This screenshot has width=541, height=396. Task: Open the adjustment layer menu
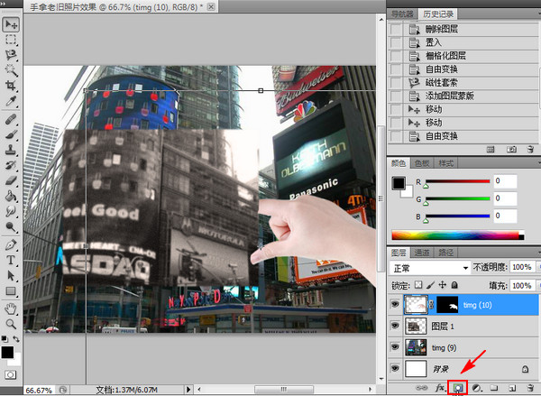476,388
